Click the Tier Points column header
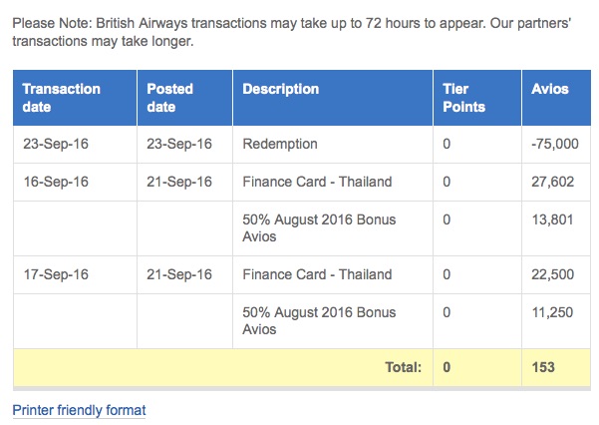Screen dimensions: 599x425 pyautogui.click(x=477, y=98)
